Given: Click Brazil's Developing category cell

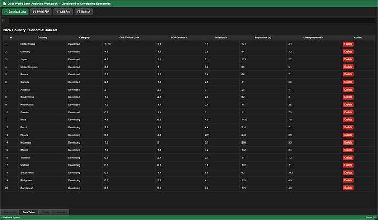Looking at the screenshot, I should pyautogui.click(x=85, y=127).
